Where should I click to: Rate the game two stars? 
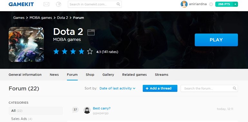point(64,52)
